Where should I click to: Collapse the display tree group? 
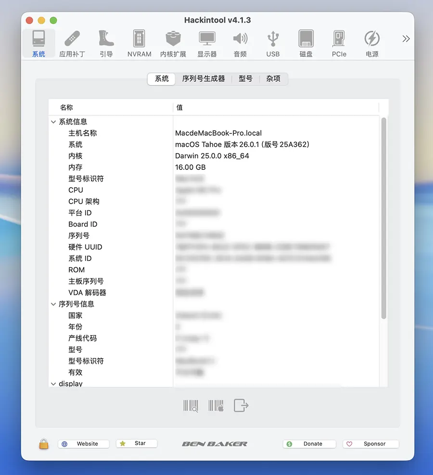coord(53,384)
